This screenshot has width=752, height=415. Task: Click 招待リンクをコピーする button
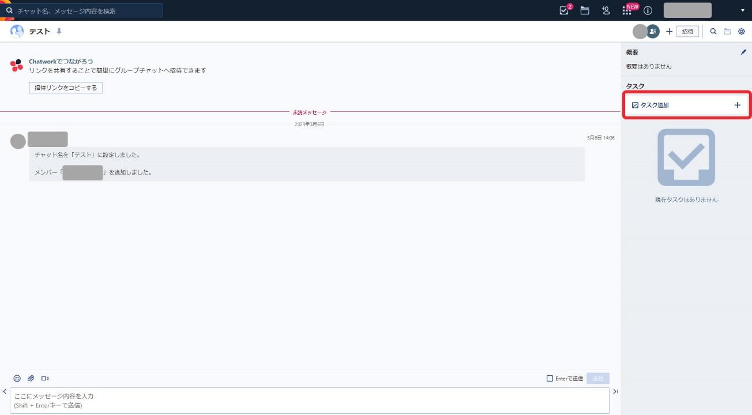coord(66,88)
